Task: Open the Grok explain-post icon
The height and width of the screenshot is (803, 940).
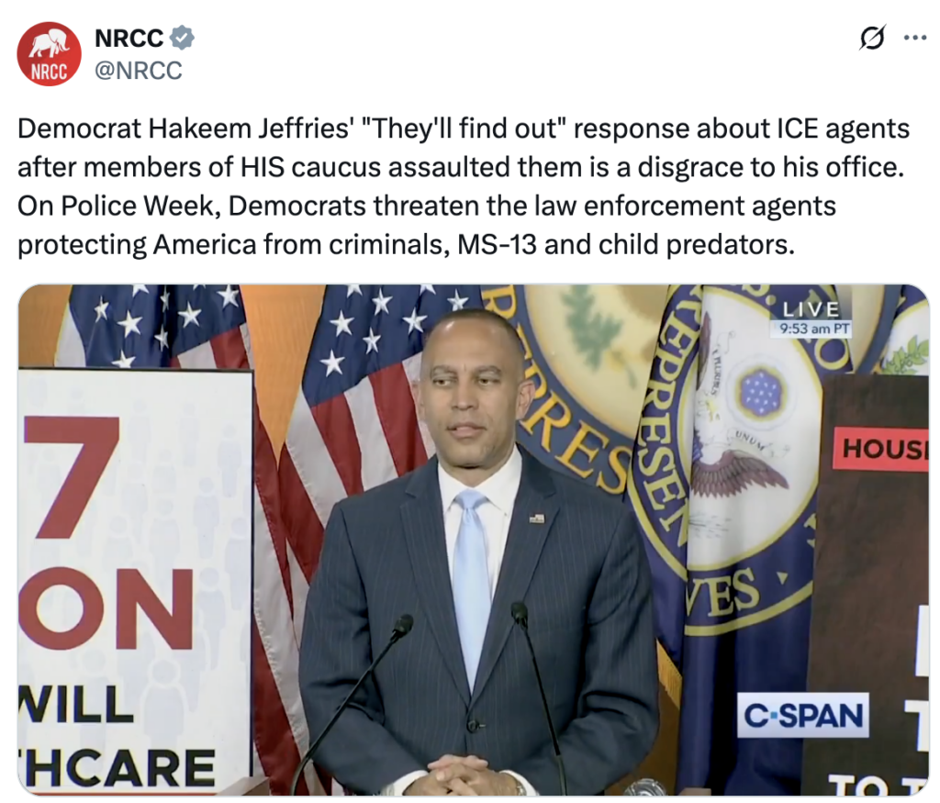Action: (x=872, y=38)
